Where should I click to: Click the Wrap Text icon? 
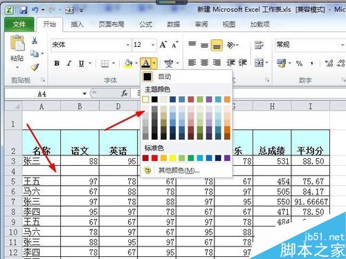pos(259,45)
